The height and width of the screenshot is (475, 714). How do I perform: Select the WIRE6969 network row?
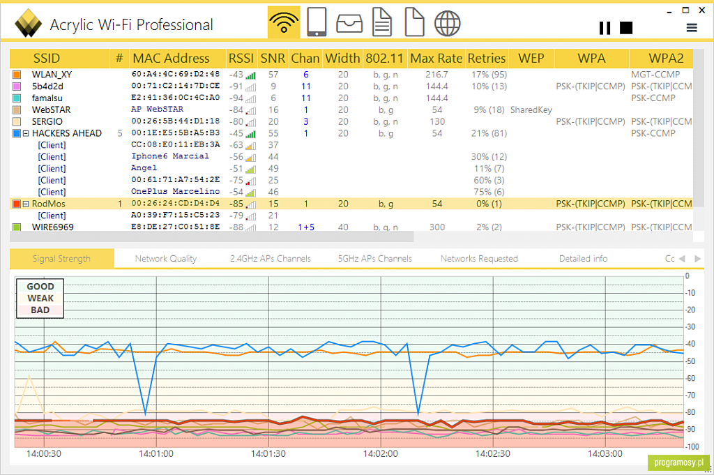click(351, 227)
